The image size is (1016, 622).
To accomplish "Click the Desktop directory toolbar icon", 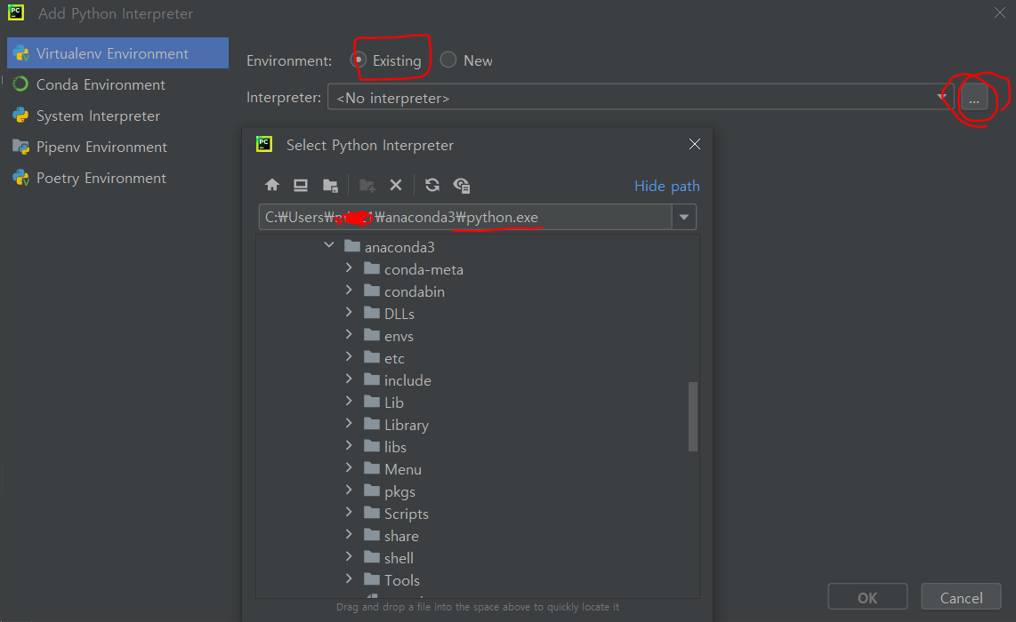I will [x=301, y=185].
